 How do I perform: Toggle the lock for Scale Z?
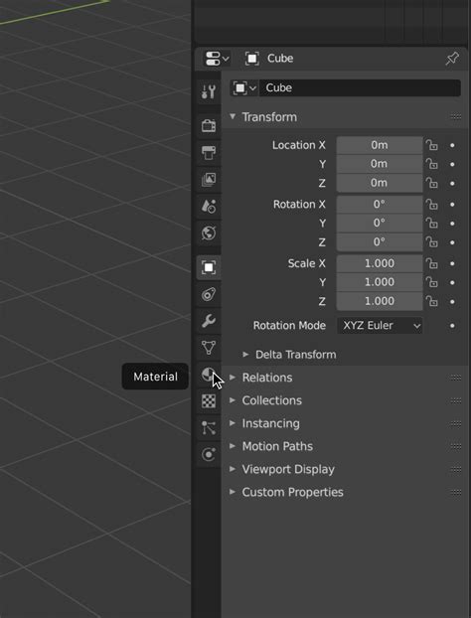tap(432, 301)
